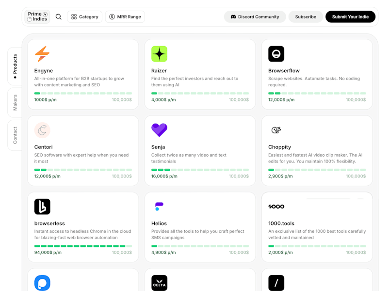
Task: Click the 94,000$ p/m browserless revenue
Action: (48, 252)
